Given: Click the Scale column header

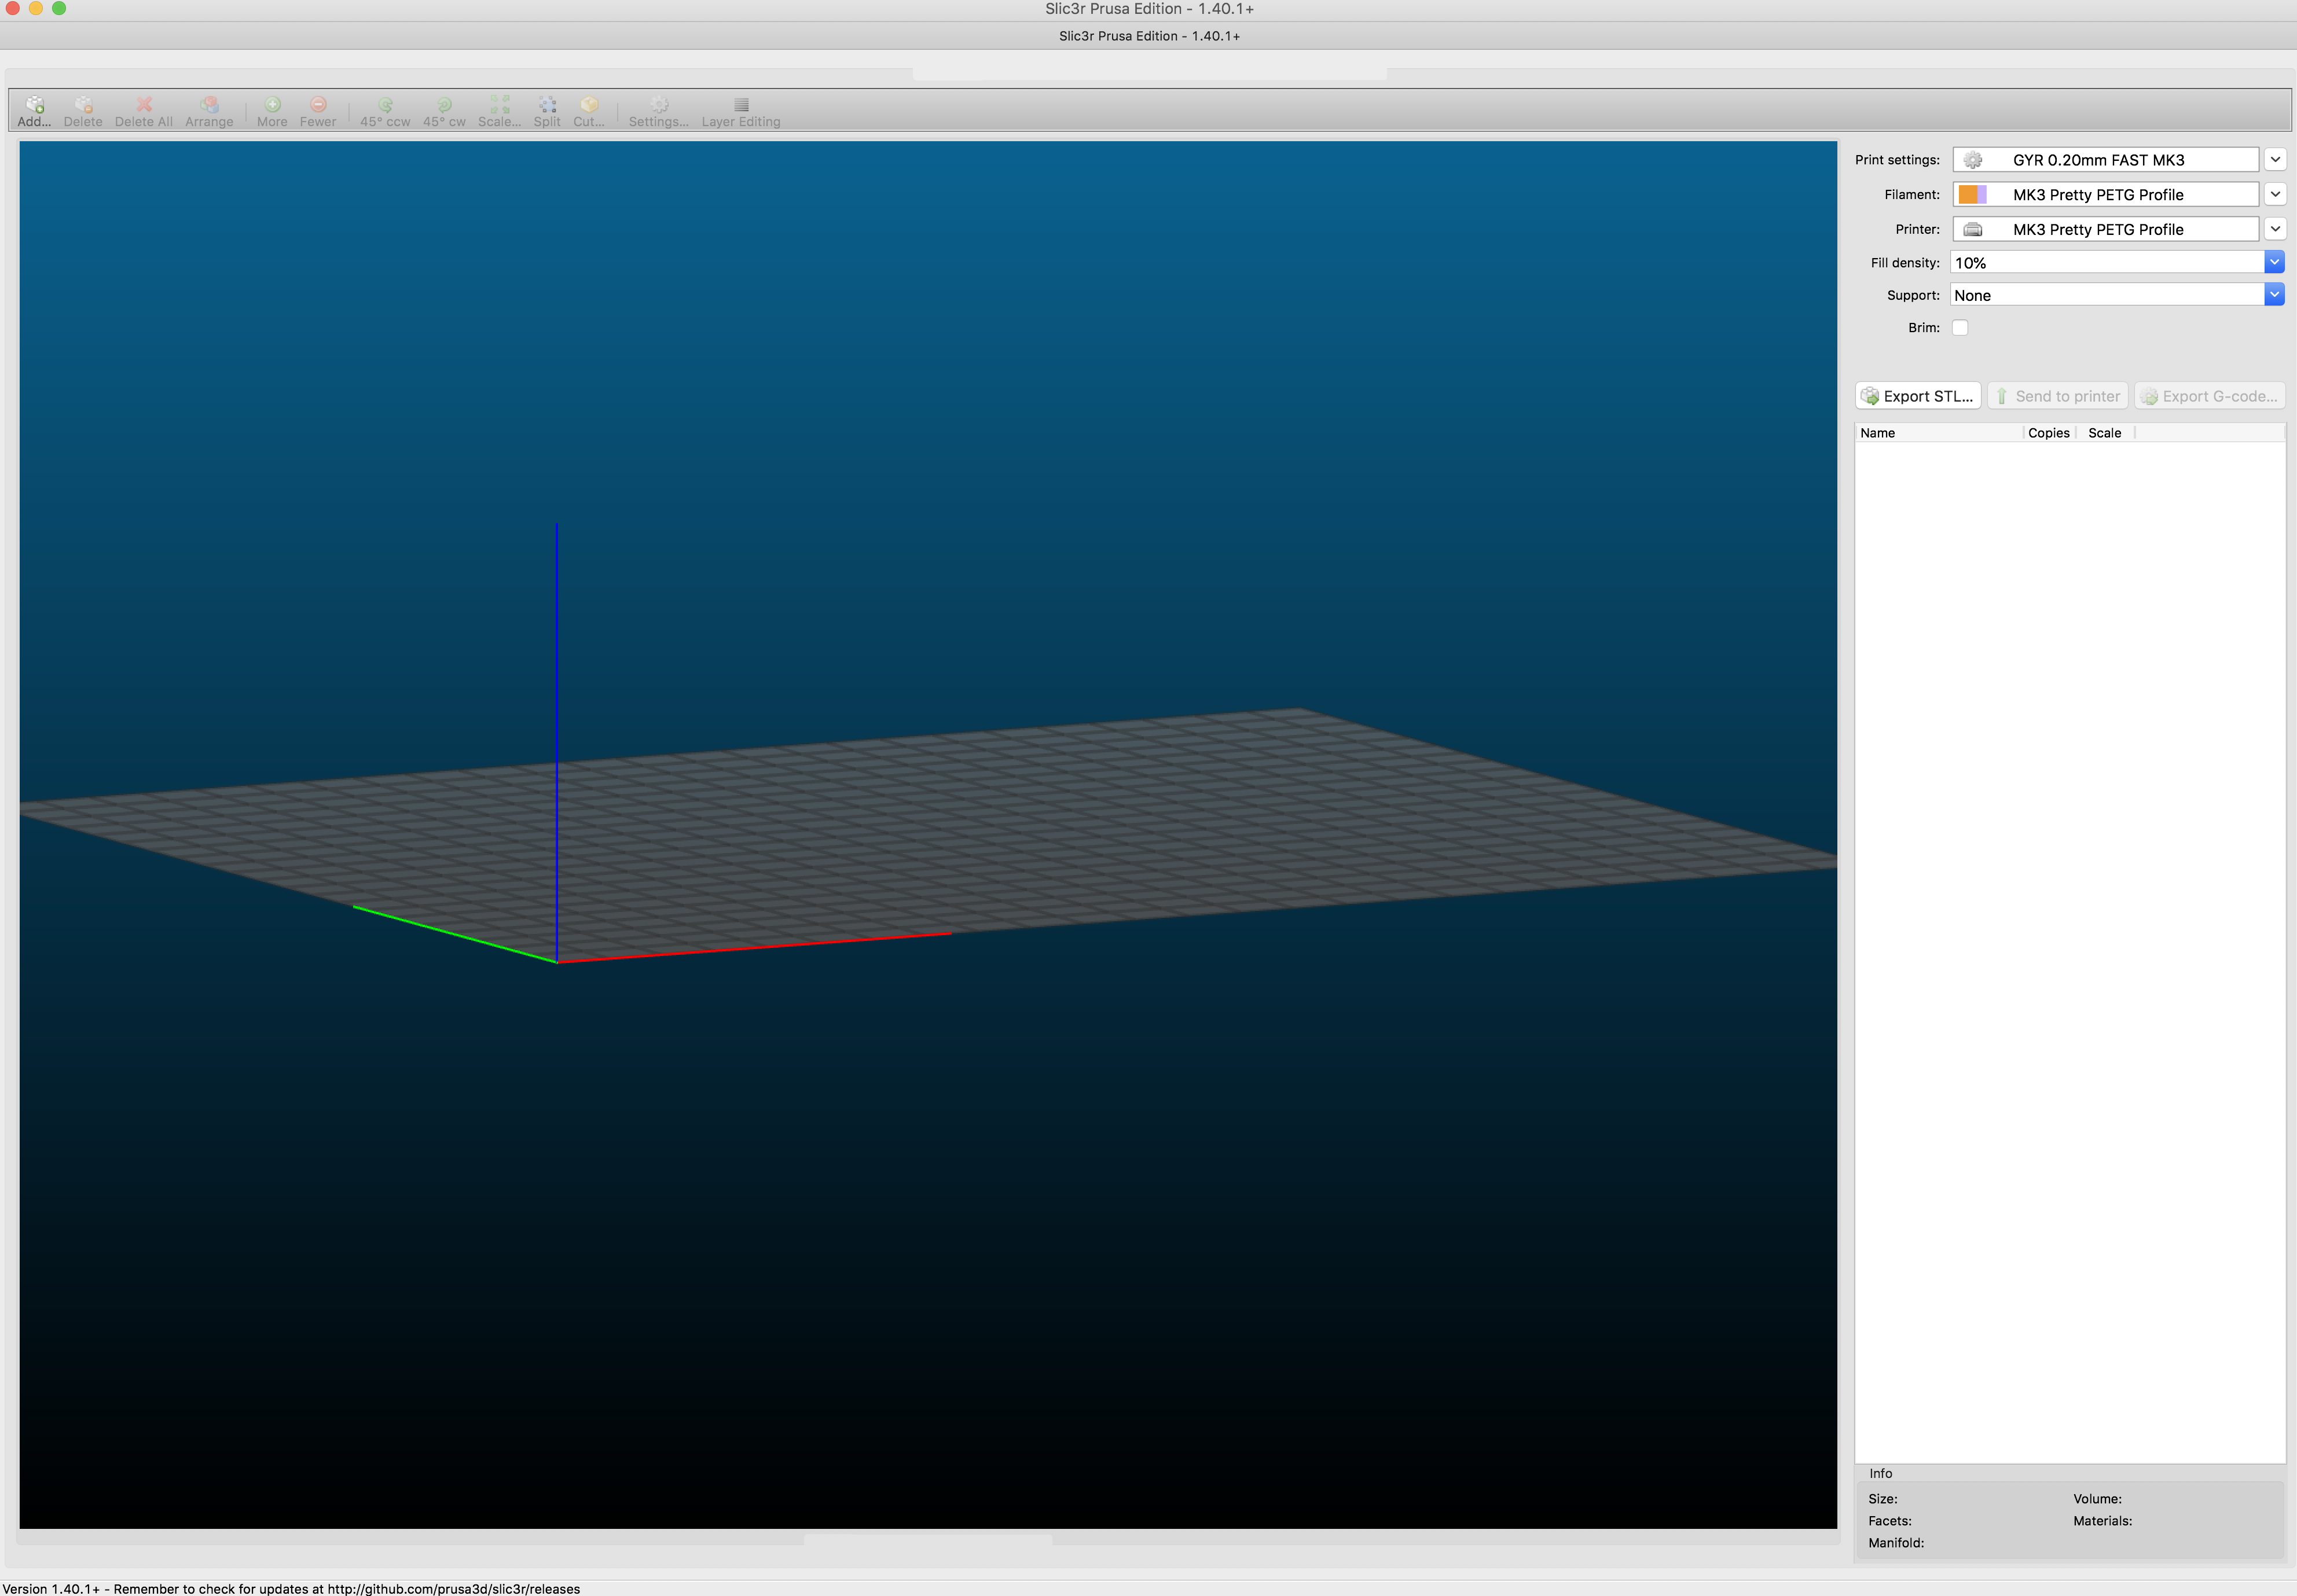Looking at the screenshot, I should coord(2104,433).
